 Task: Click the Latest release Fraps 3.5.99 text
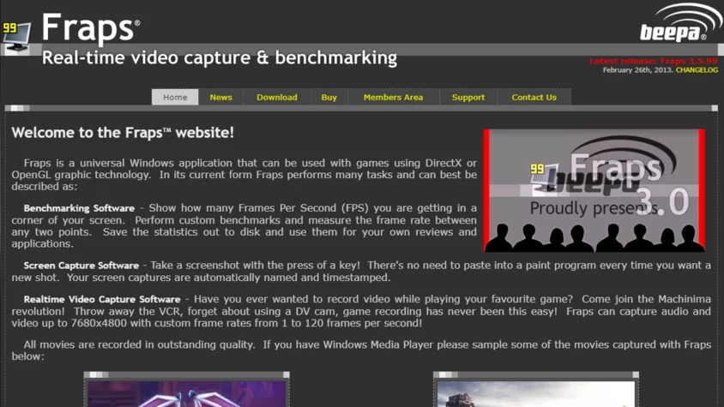coord(654,61)
